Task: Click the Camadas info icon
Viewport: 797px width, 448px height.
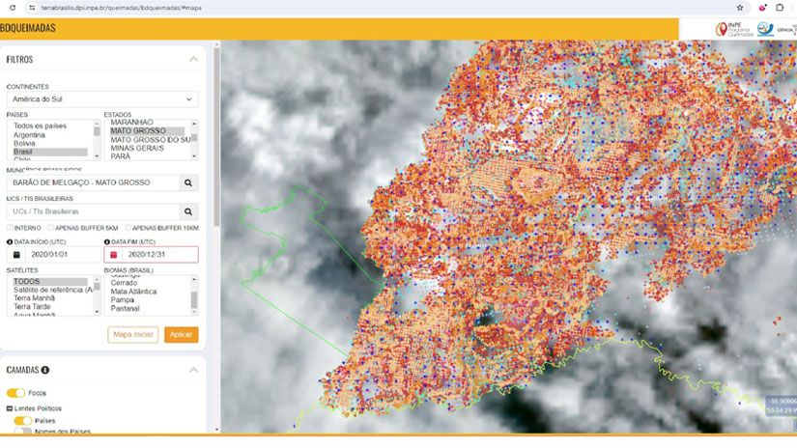Action: pyautogui.click(x=45, y=370)
